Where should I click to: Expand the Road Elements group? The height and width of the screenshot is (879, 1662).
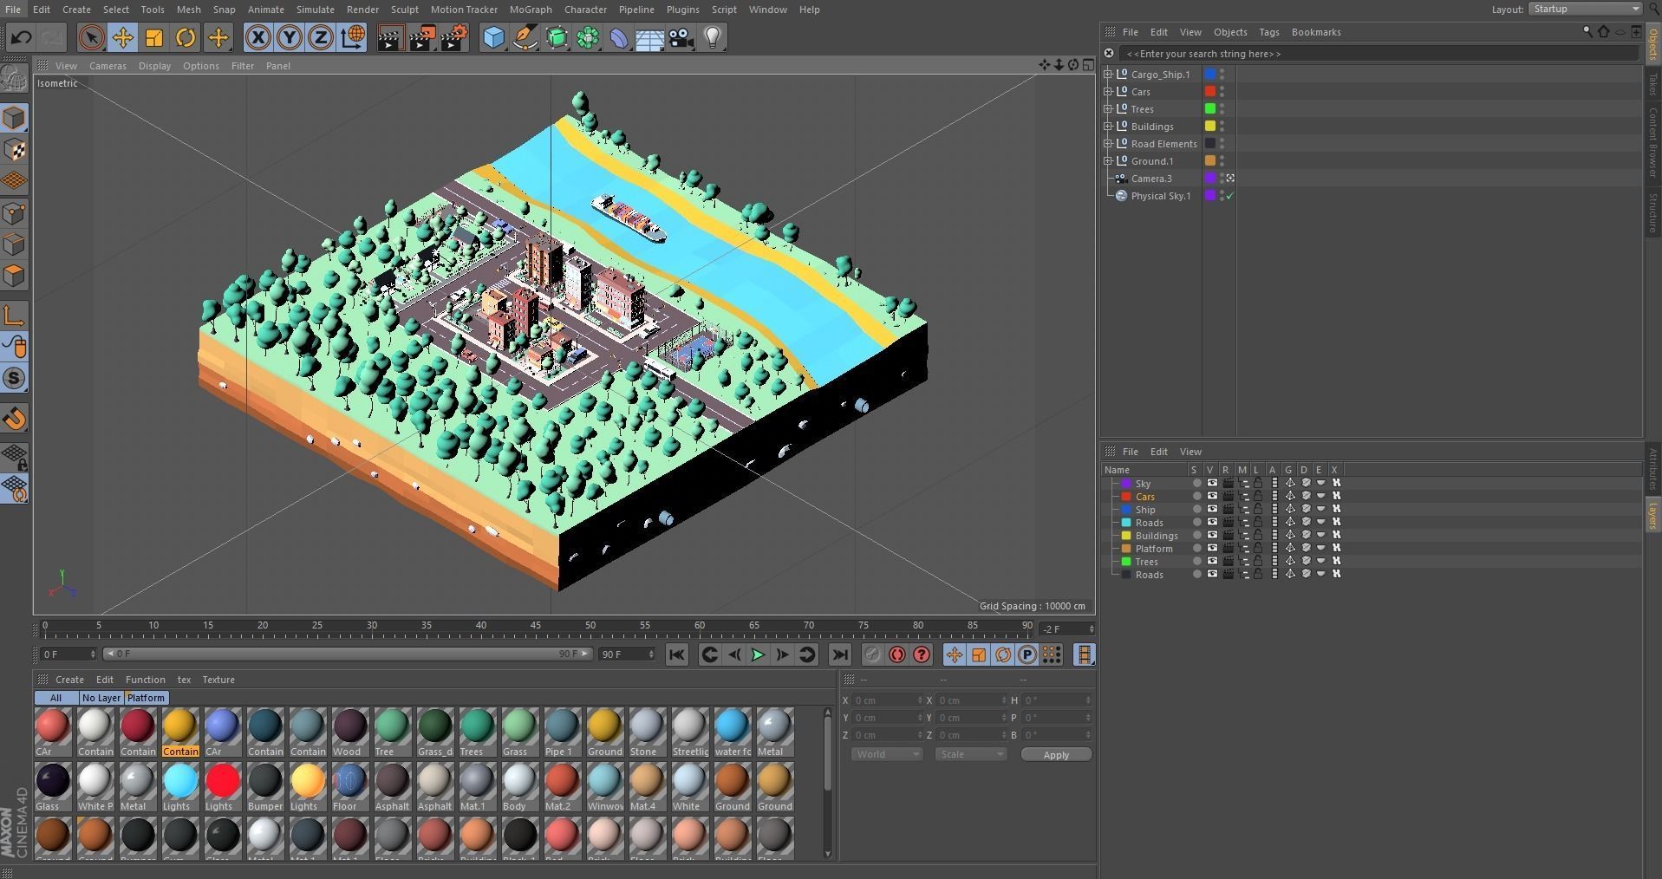(1108, 144)
